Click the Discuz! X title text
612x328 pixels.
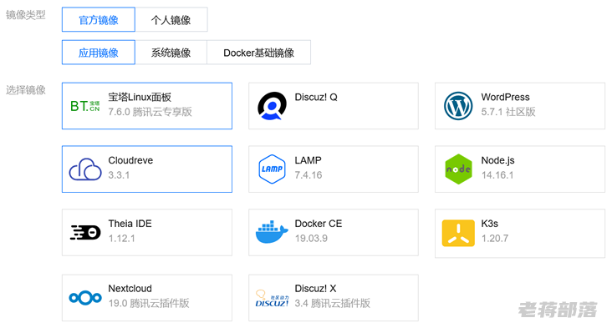[315, 288]
